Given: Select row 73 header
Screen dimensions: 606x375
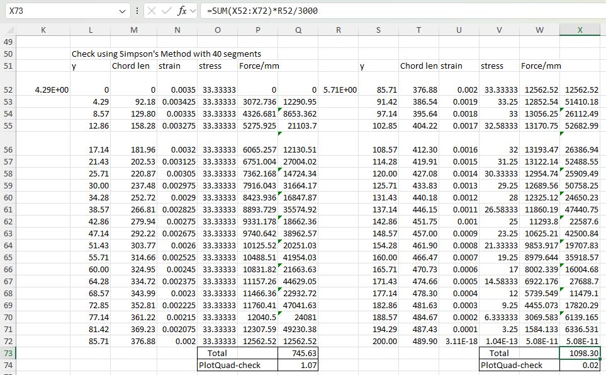Looking at the screenshot, I should coord(9,353).
